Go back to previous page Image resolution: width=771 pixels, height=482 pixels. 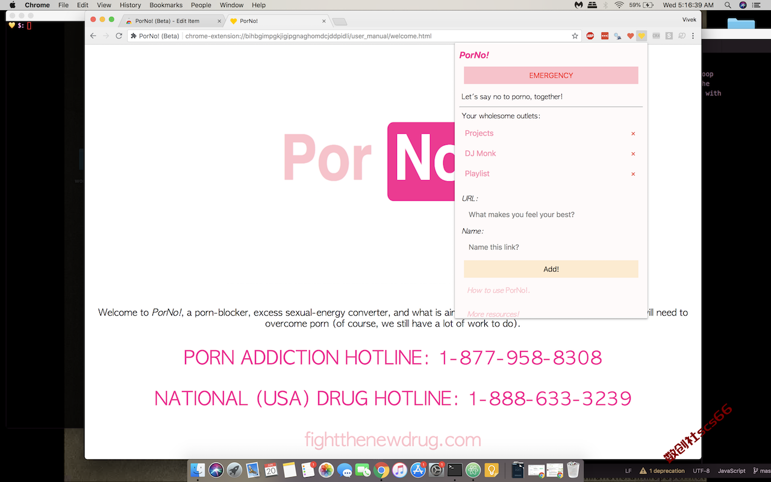point(93,36)
